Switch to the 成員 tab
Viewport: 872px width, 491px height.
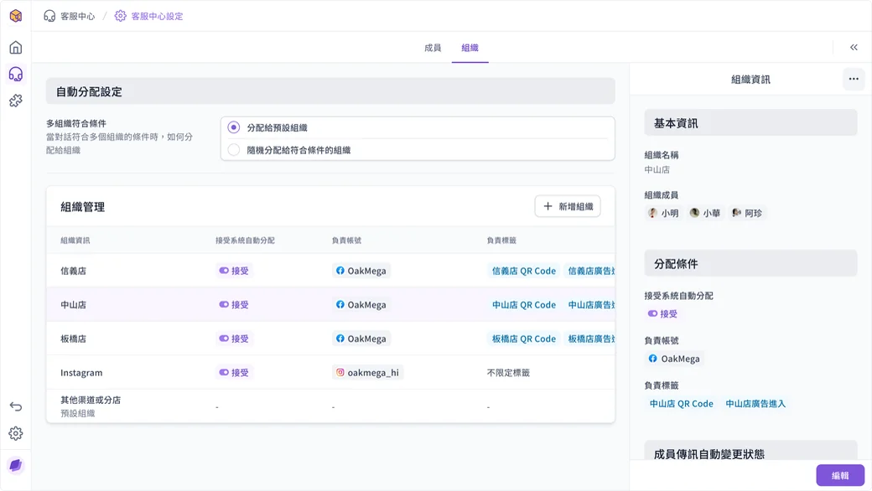coord(433,48)
